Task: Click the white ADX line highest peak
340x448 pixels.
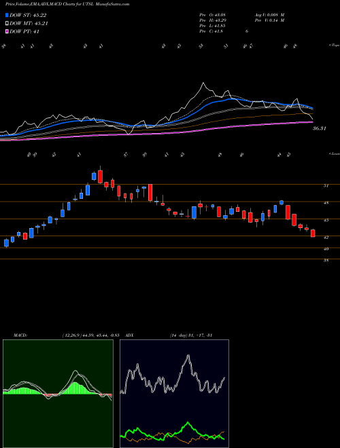Action: (x=188, y=356)
